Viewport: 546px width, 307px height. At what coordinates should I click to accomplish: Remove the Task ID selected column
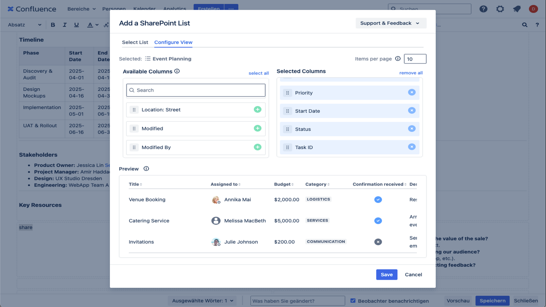412,147
